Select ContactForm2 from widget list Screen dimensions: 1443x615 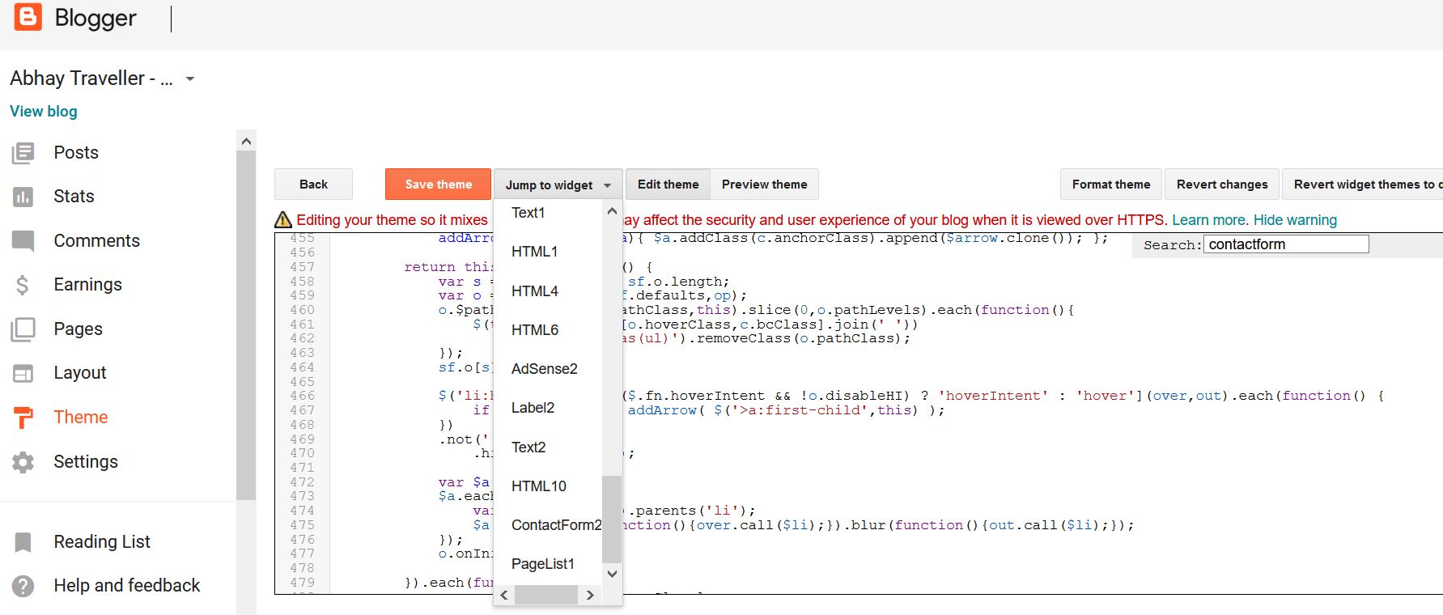pos(556,525)
